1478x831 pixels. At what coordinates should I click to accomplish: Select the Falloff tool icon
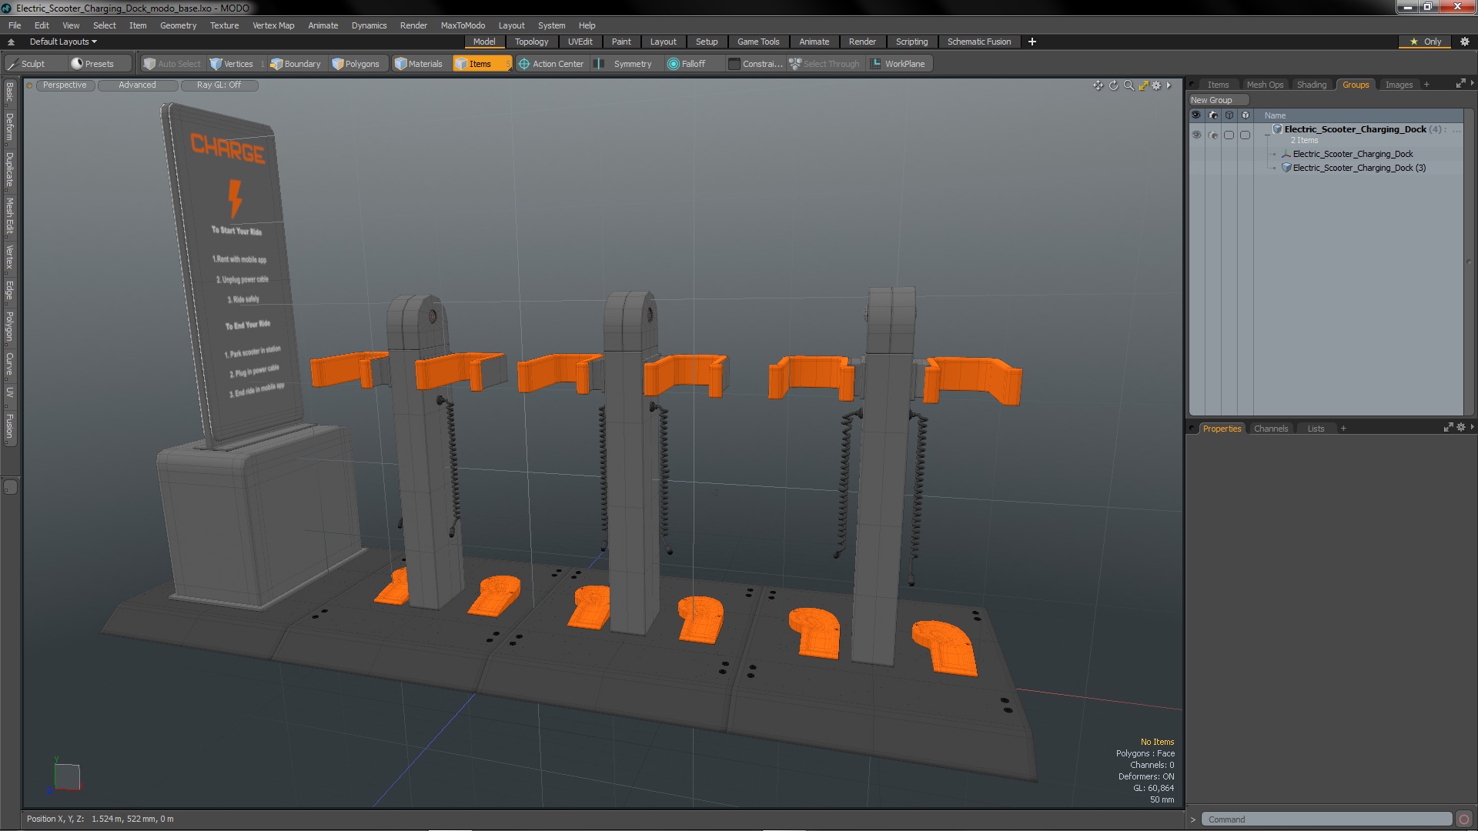click(x=672, y=63)
